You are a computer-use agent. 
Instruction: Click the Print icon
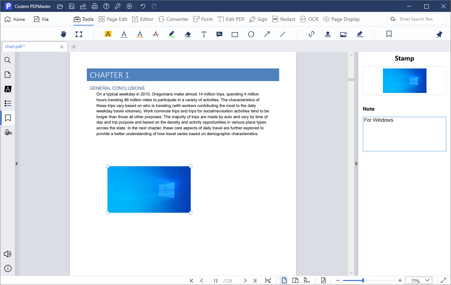coord(95,6)
